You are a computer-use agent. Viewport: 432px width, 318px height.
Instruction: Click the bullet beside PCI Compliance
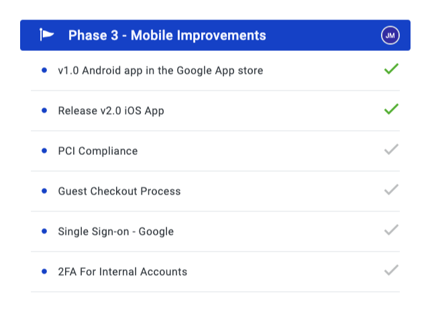tap(44, 151)
